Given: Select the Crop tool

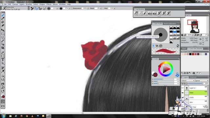Looking at the screenshot, I should click(3, 48).
